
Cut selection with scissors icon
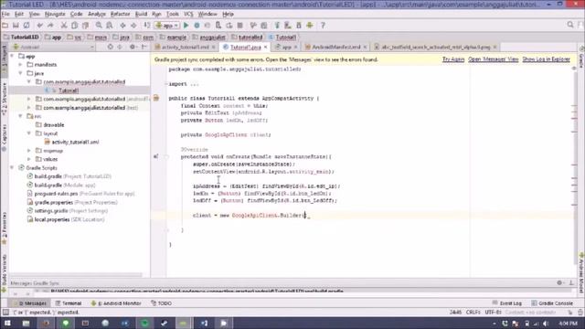(x=64, y=26)
